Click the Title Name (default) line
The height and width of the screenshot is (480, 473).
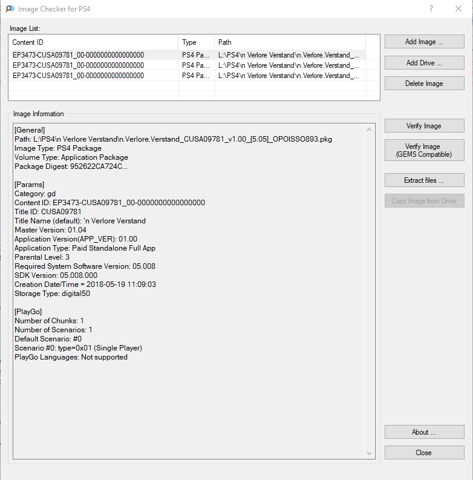80,221
